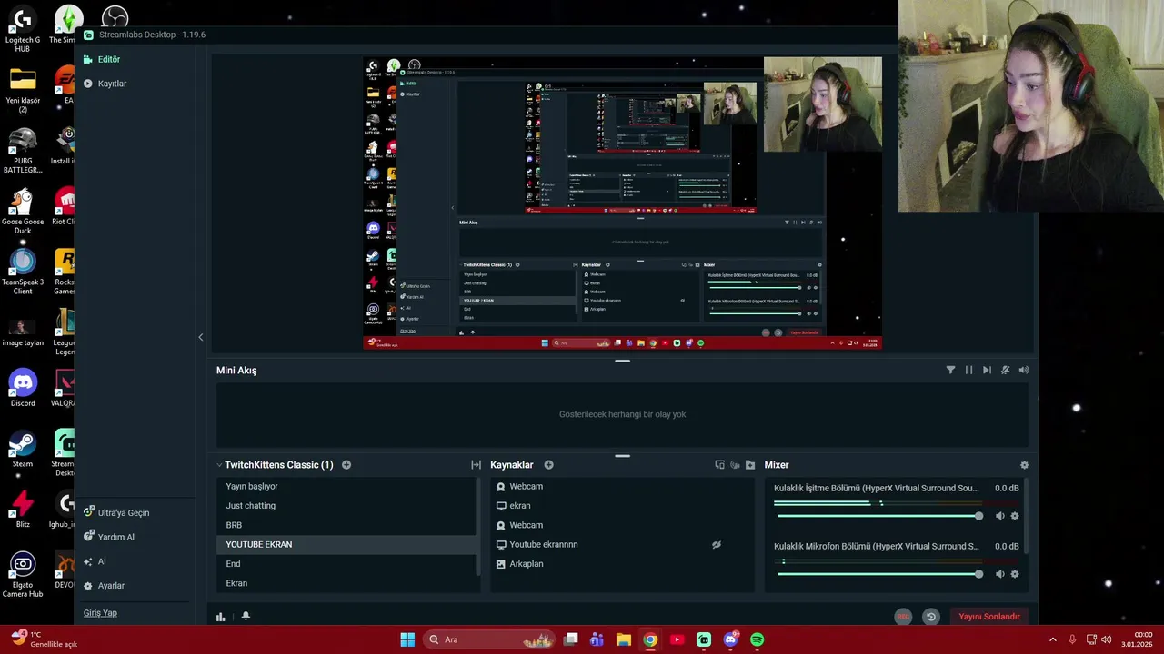Open notifications bell icon
Image resolution: width=1164 pixels, height=654 pixels.
pos(246,617)
